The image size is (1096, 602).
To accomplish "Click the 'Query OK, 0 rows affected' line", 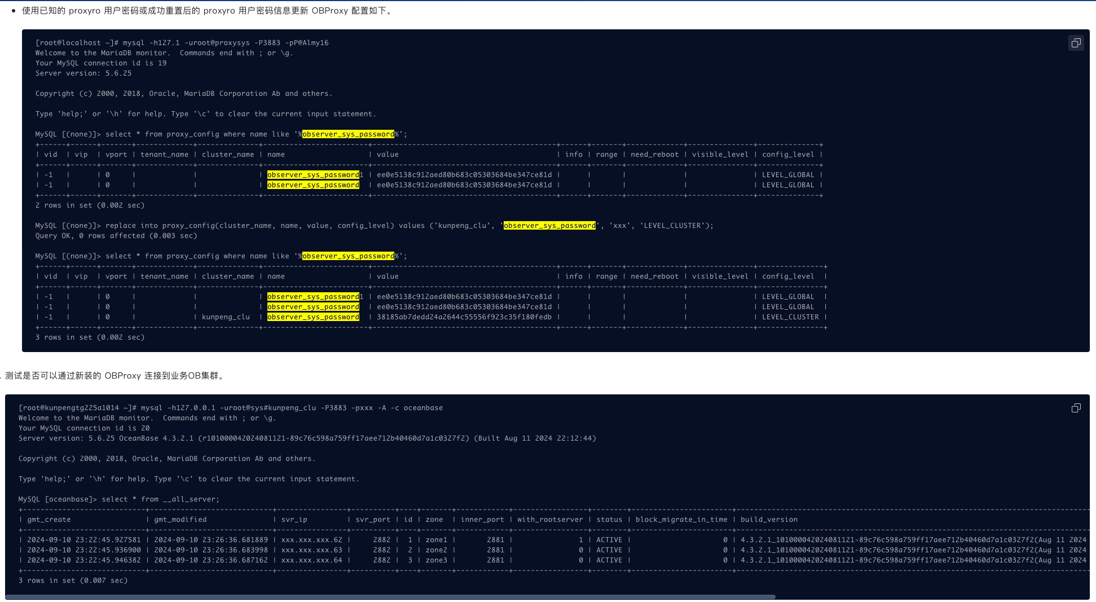I will point(116,236).
